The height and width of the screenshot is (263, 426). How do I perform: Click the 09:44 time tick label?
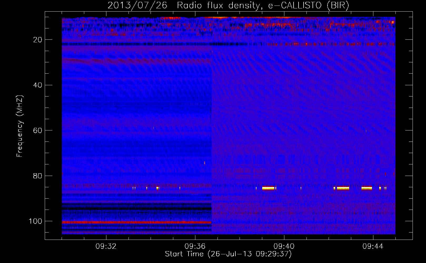click(373, 246)
